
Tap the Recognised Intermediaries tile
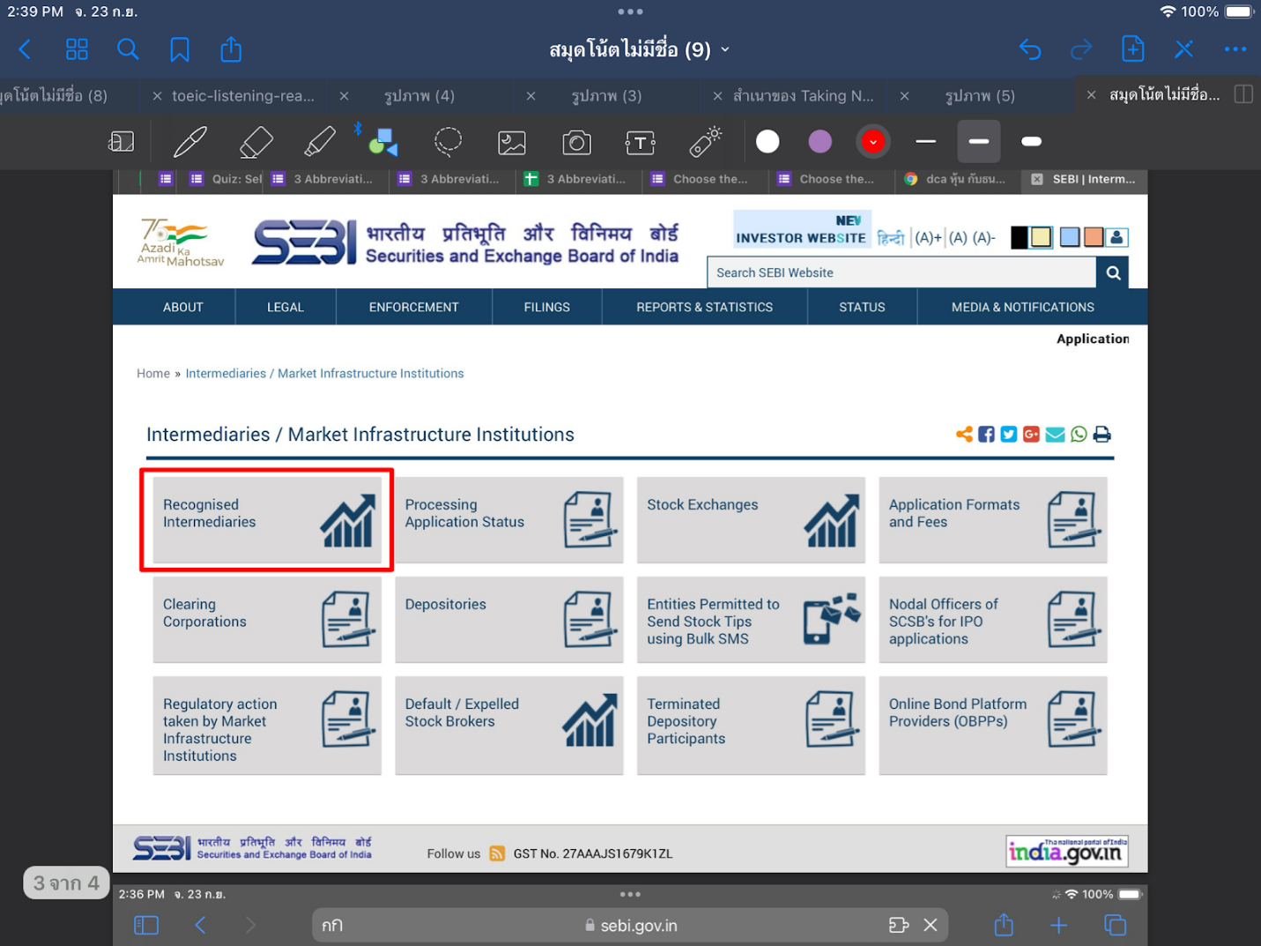click(267, 519)
